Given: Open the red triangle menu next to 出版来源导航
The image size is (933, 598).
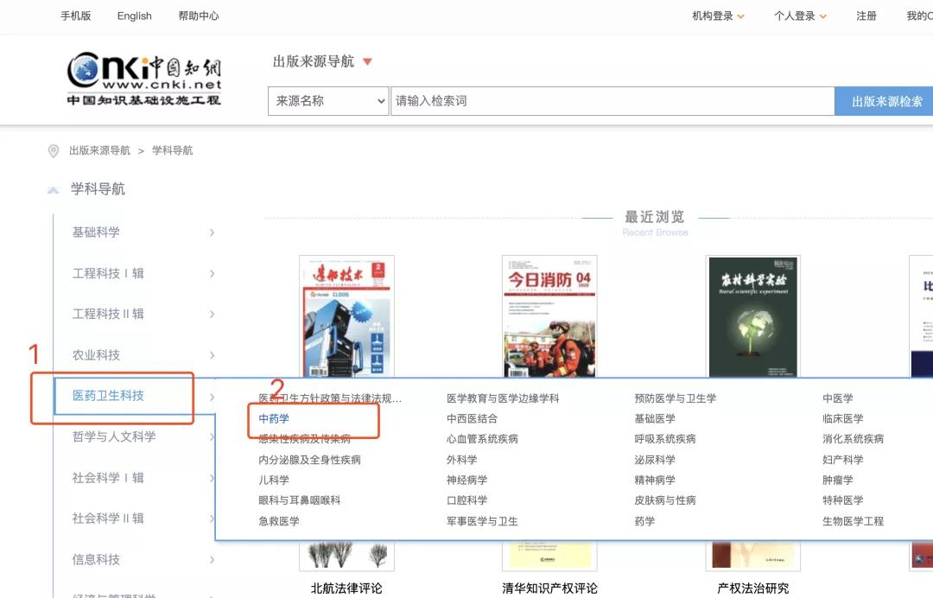Looking at the screenshot, I should pos(367,61).
